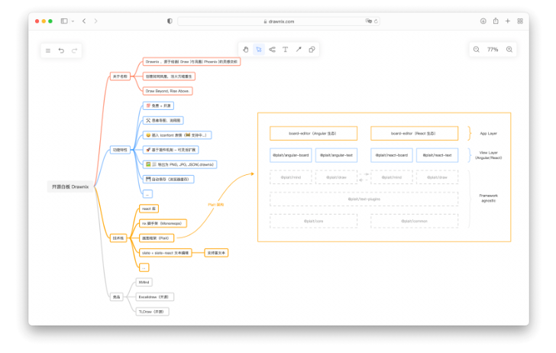Go forward one page
Image resolution: width=556 pixels, height=353 pixels.
pos(95,21)
